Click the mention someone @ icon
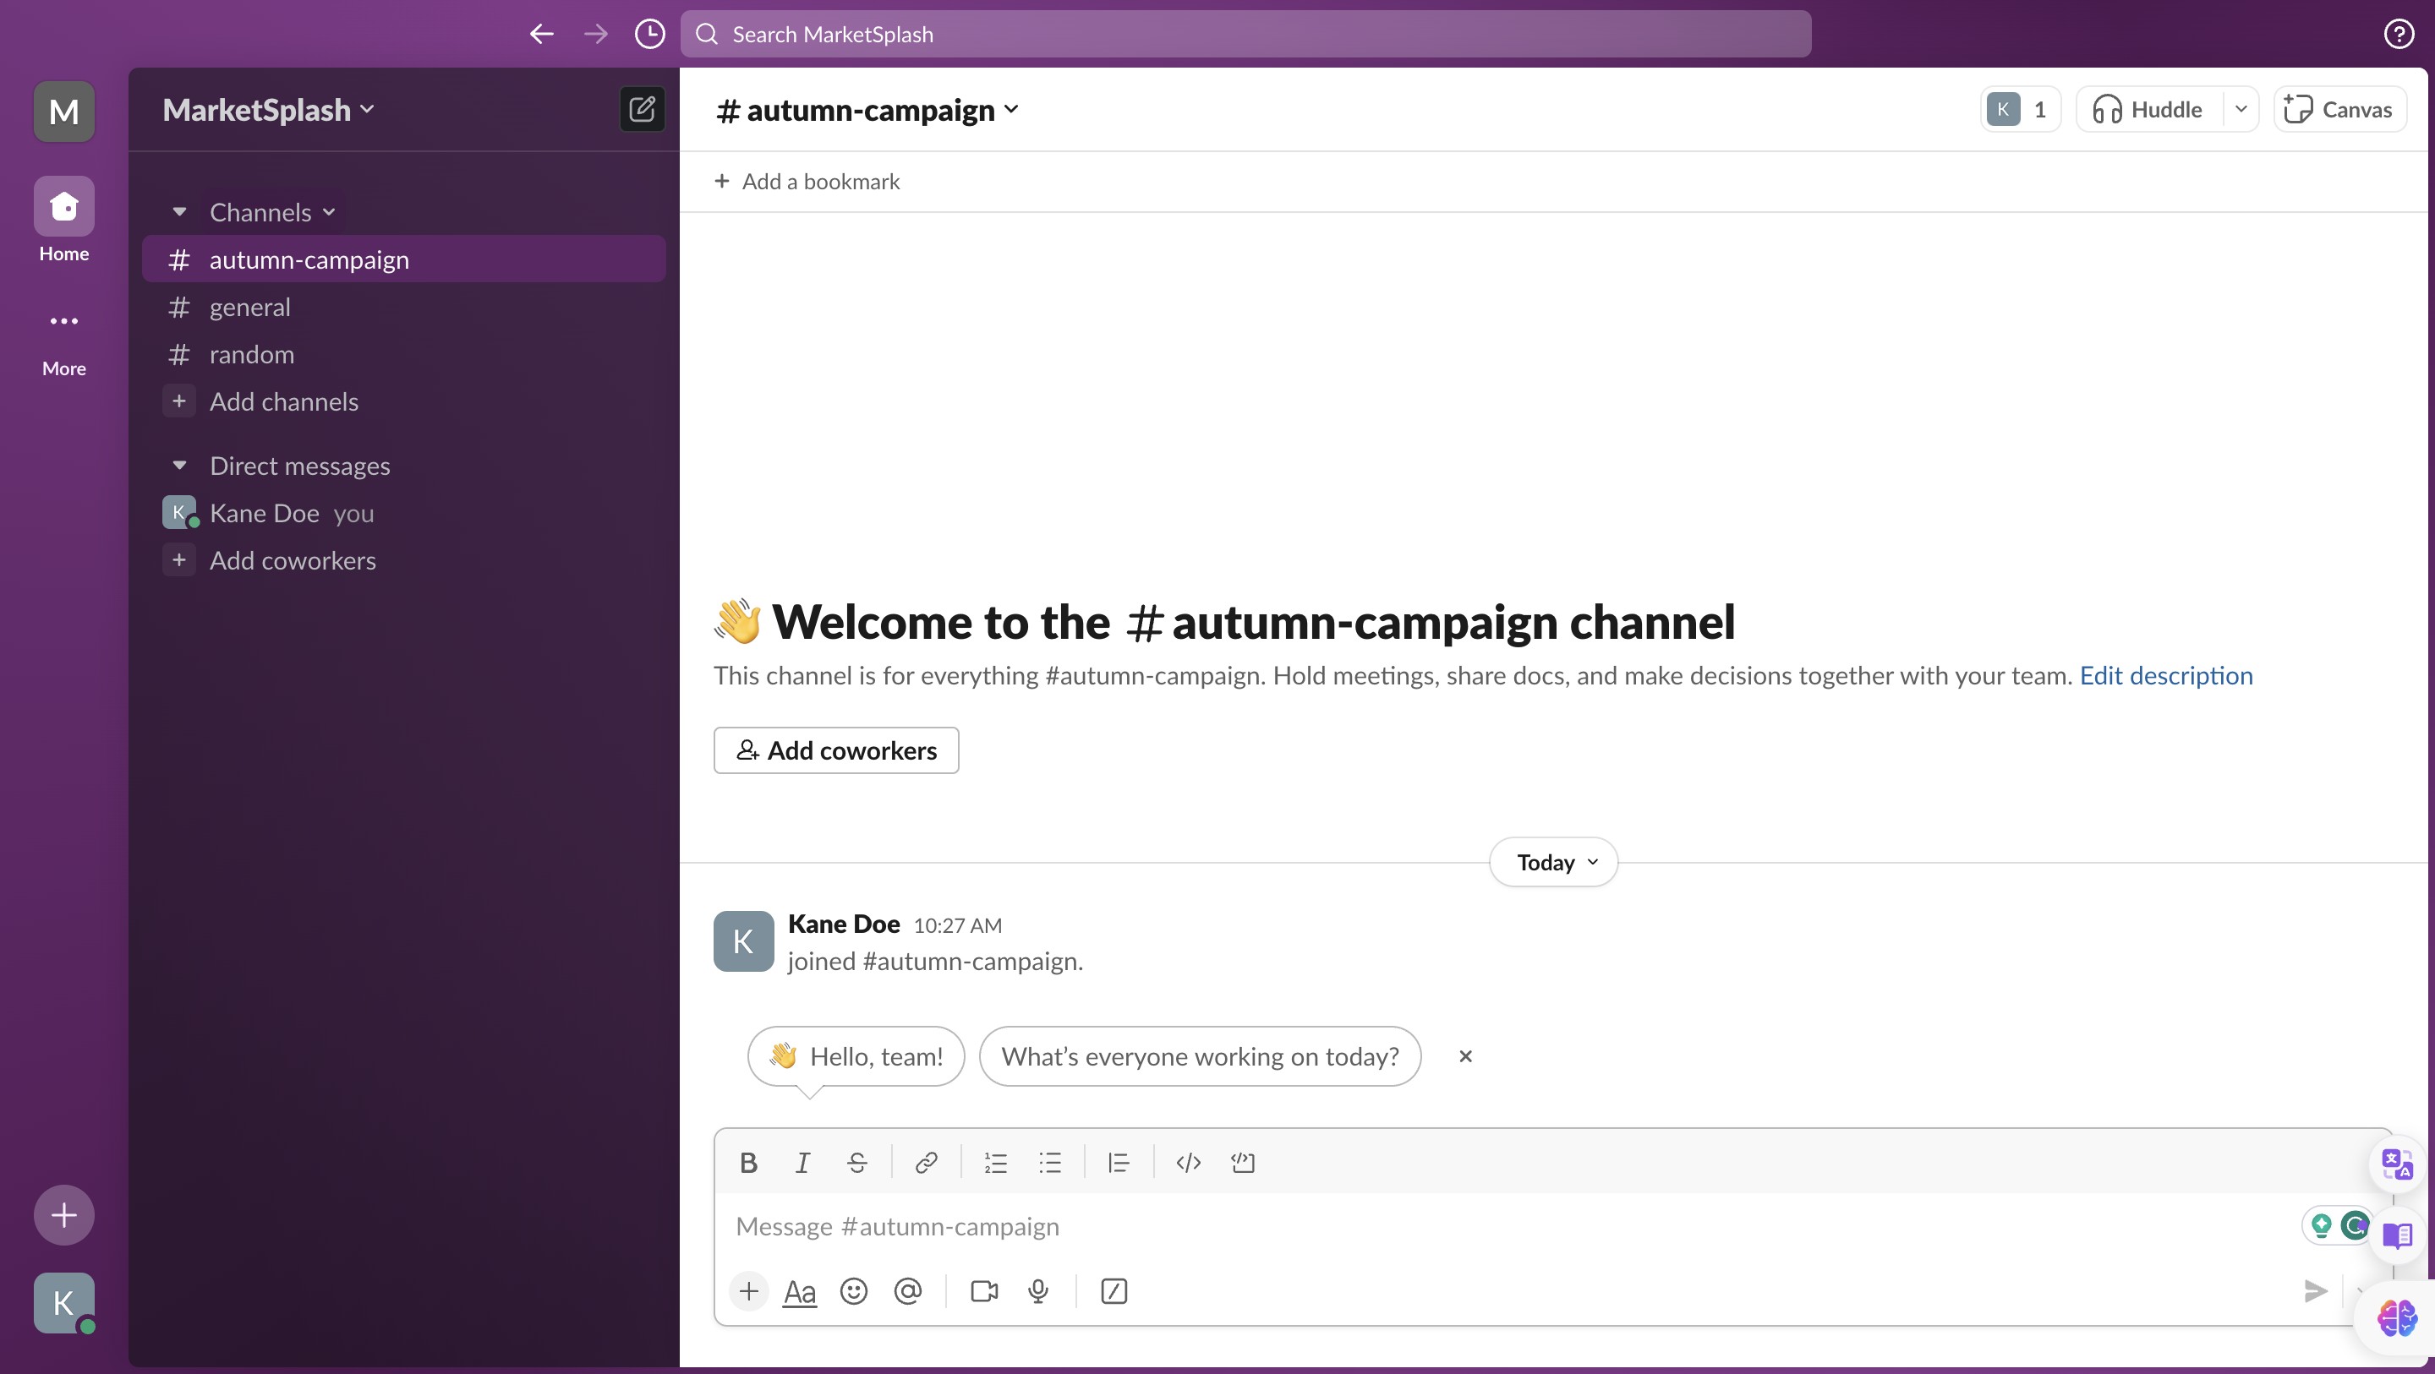Screen dimensions: 2435x1374 [907, 1291]
